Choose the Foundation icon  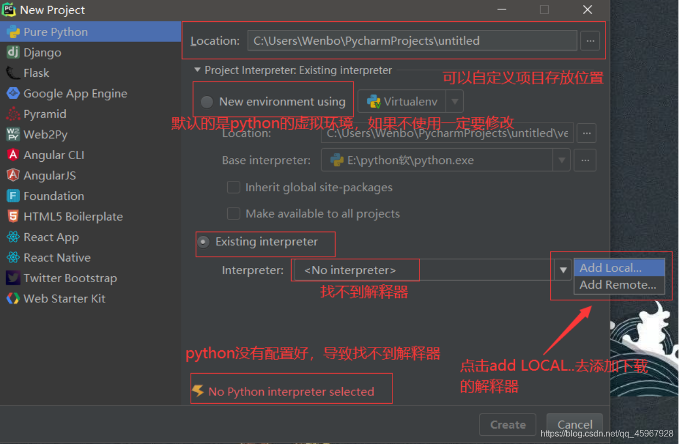[x=13, y=196]
